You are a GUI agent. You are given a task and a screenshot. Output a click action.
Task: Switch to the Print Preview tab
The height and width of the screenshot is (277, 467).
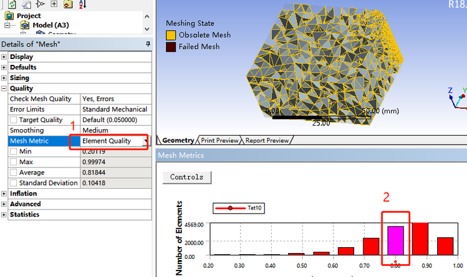pos(219,140)
